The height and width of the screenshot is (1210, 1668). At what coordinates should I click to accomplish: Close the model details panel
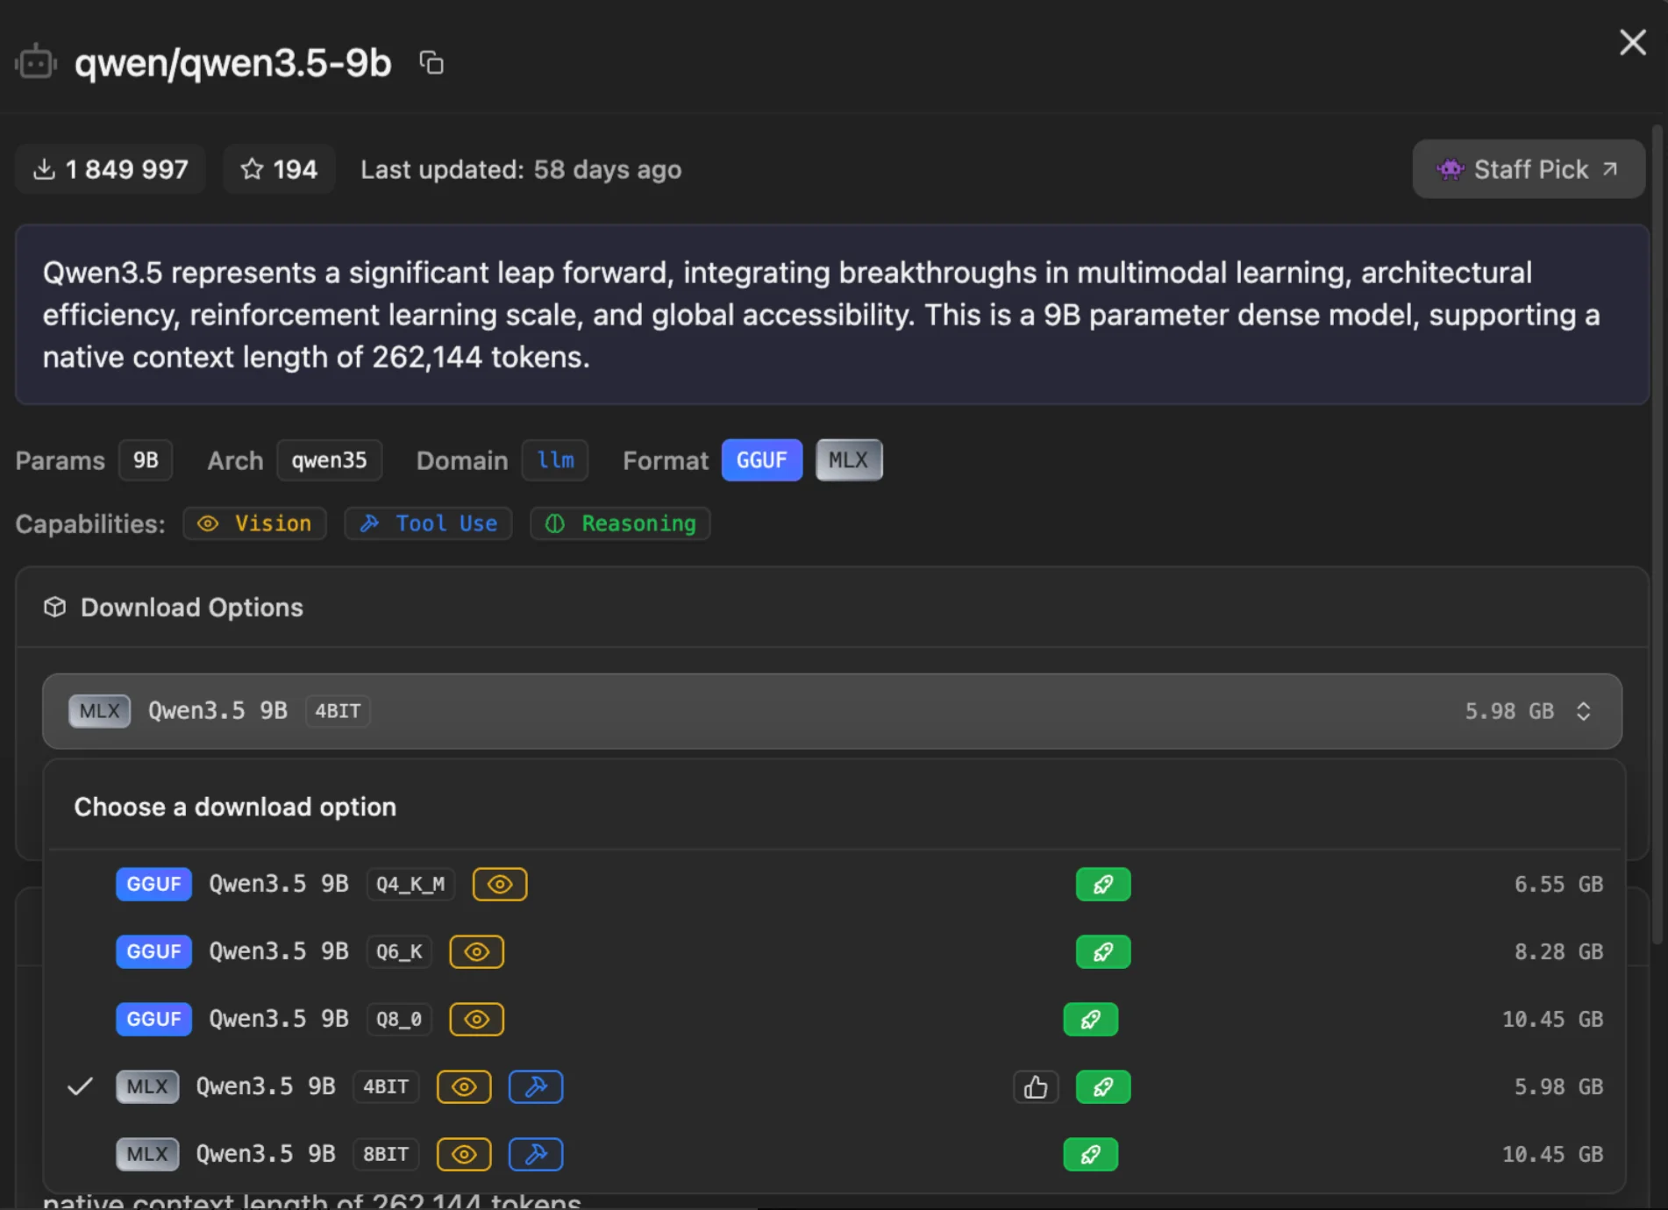click(1632, 42)
